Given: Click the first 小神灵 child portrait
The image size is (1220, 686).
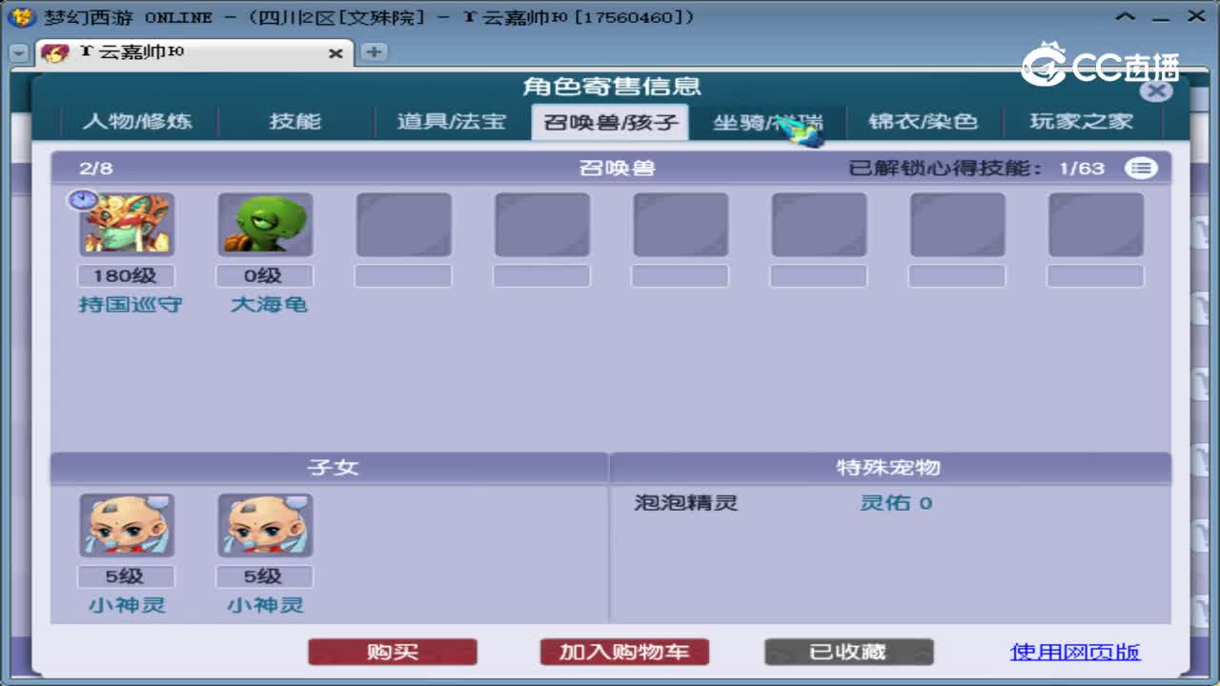Looking at the screenshot, I should (127, 525).
